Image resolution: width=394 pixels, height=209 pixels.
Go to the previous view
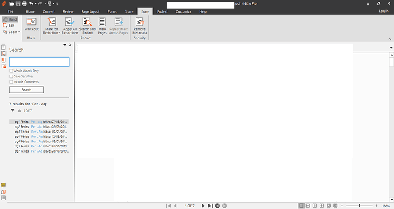(218, 206)
